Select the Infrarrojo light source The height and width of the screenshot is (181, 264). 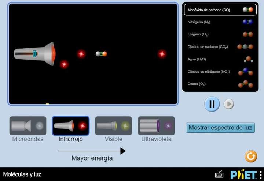coord(70,126)
